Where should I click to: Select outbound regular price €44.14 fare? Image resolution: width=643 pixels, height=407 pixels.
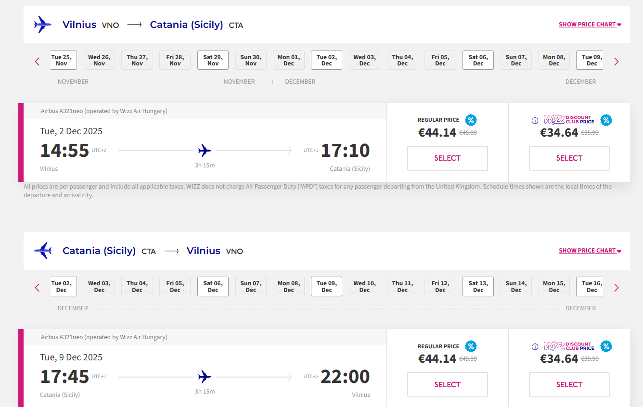448,158
